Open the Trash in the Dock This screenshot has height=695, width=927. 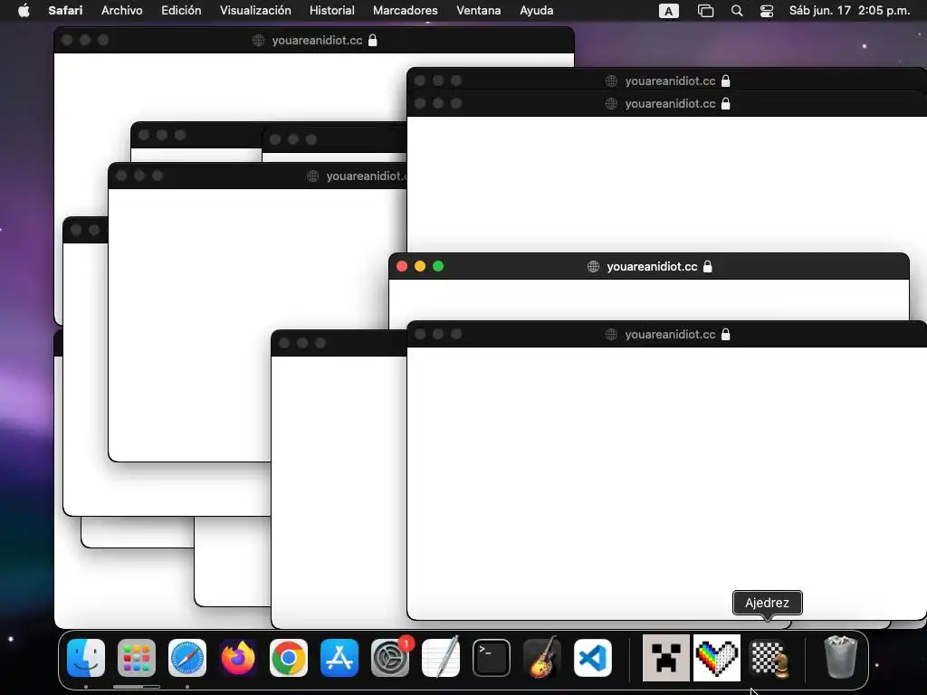pyautogui.click(x=840, y=657)
